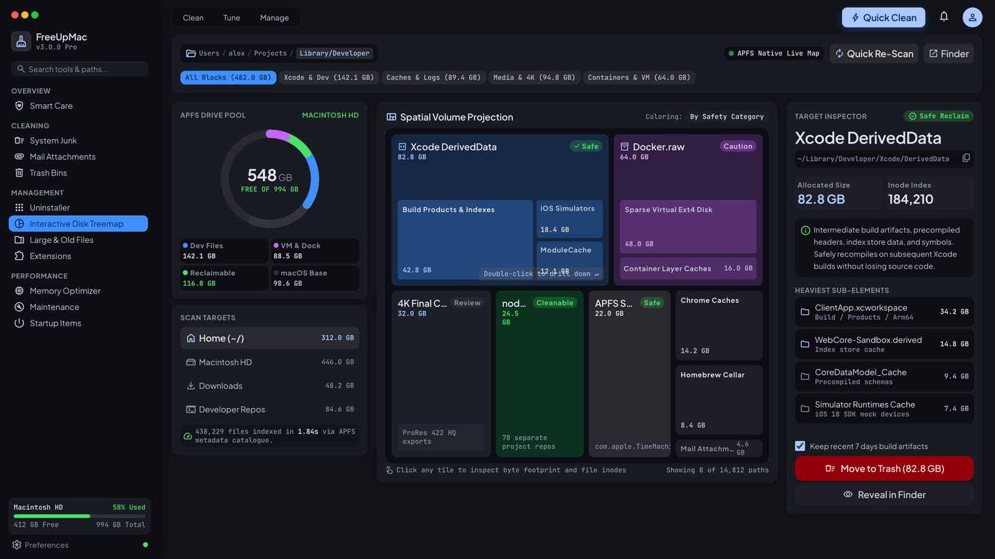The image size is (995, 559).
Task: Click the FreeUpMac app logo icon
Action: pos(21,41)
